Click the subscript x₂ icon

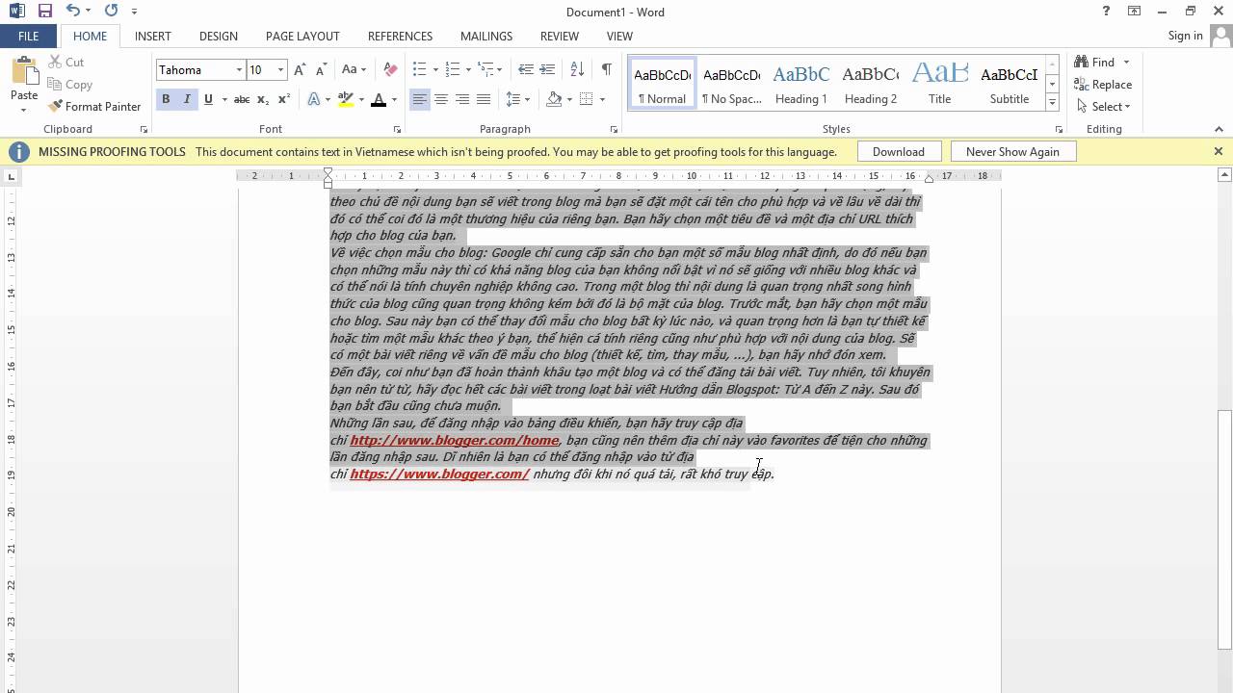(x=263, y=99)
